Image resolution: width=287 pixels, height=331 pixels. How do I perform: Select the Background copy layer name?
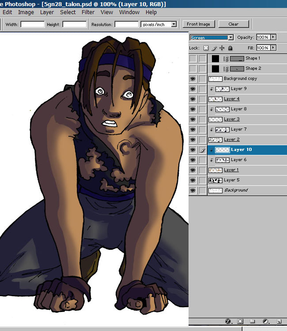(241, 79)
